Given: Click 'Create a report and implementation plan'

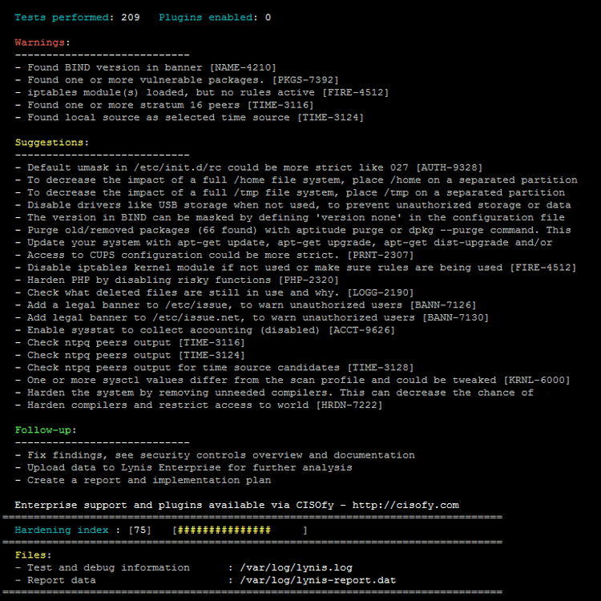Looking at the screenshot, I should pos(143,480).
